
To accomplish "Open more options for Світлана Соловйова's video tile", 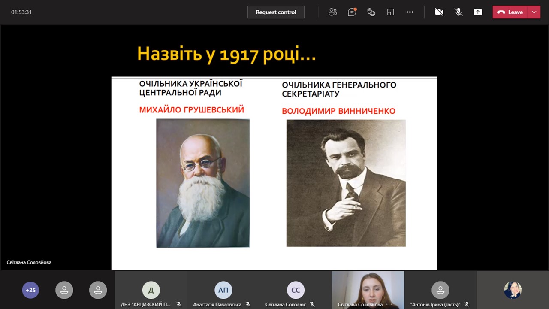I will click(389, 304).
